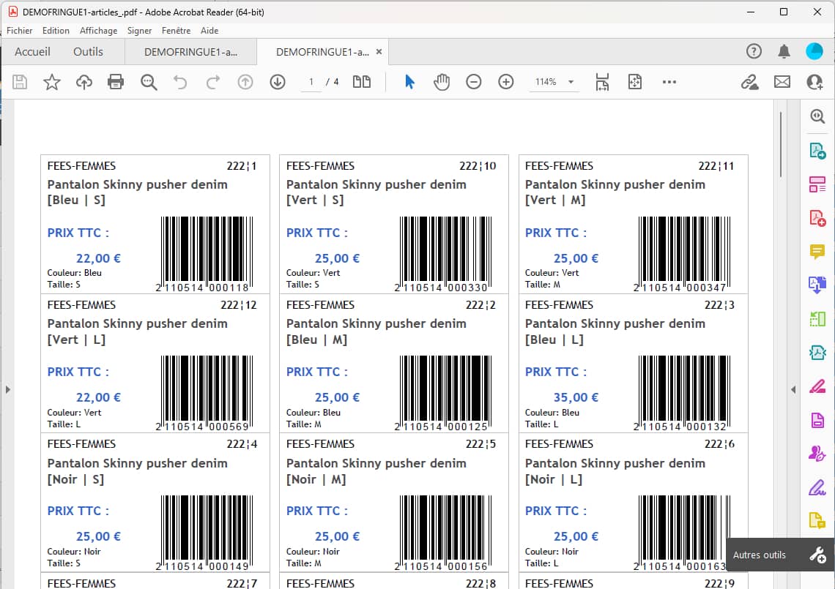Go to next page
The image size is (835, 589).
(x=278, y=82)
